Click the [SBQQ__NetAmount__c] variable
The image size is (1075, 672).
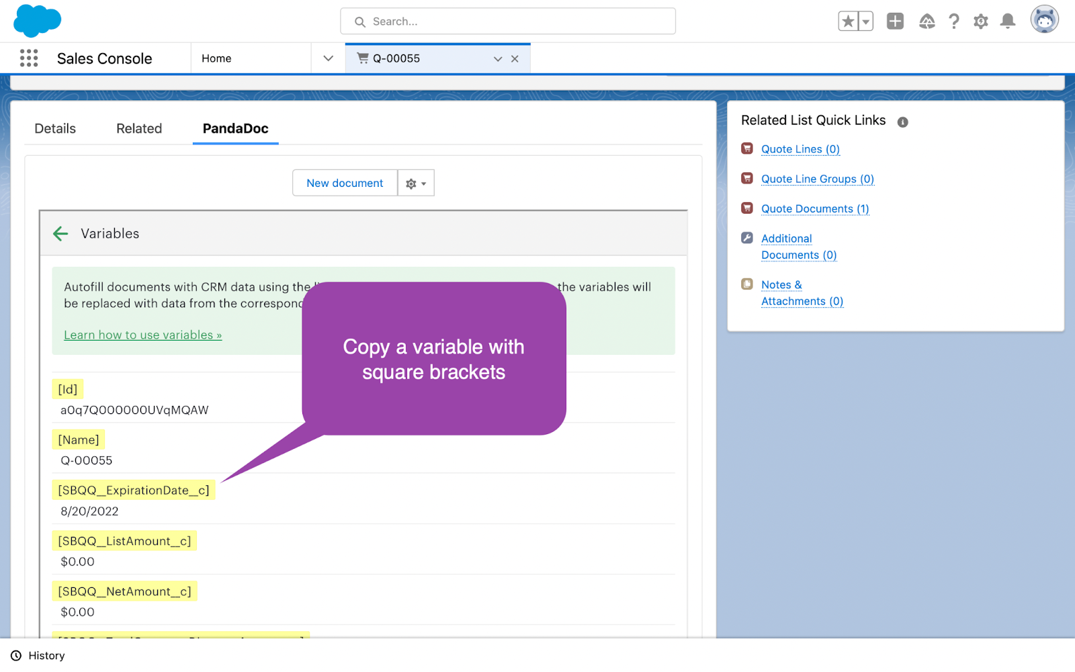[x=124, y=591]
